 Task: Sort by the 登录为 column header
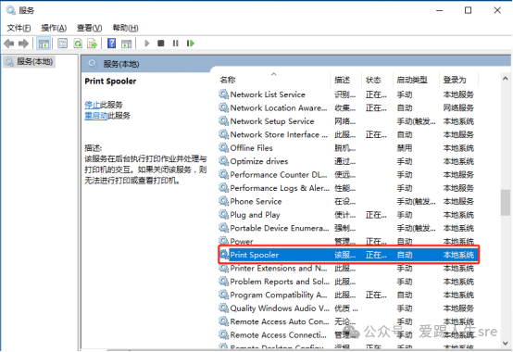455,80
